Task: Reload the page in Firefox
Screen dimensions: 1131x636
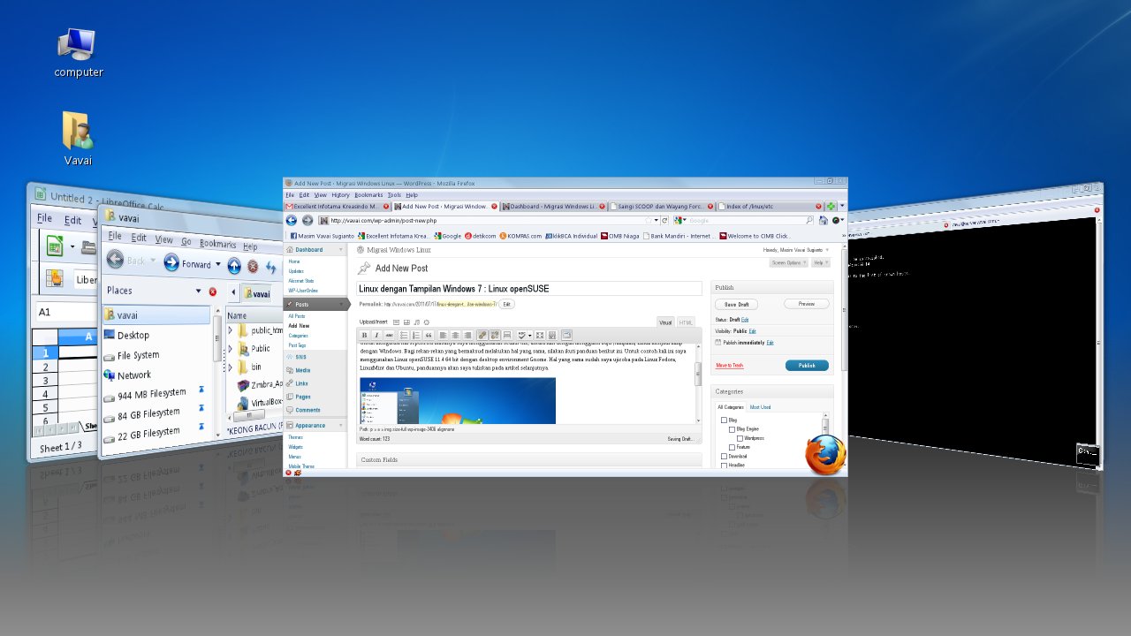Action: 664,220
